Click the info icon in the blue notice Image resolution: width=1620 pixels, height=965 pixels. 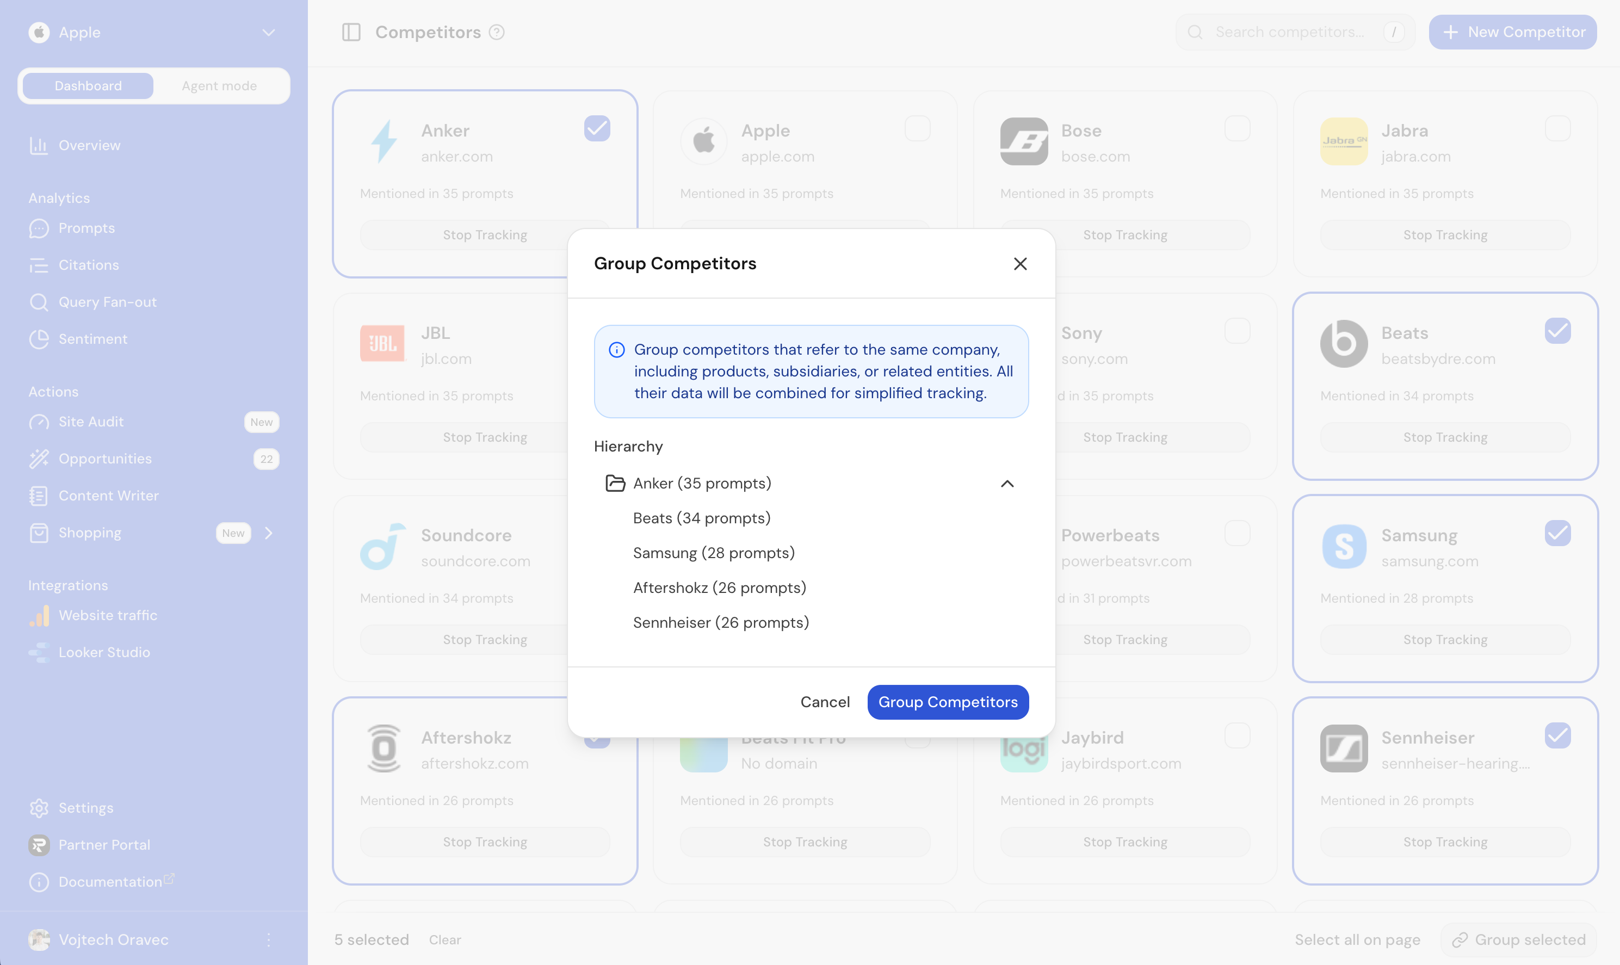coord(616,350)
